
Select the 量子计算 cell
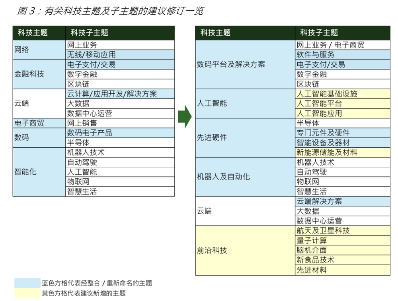(x=342, y=240)
